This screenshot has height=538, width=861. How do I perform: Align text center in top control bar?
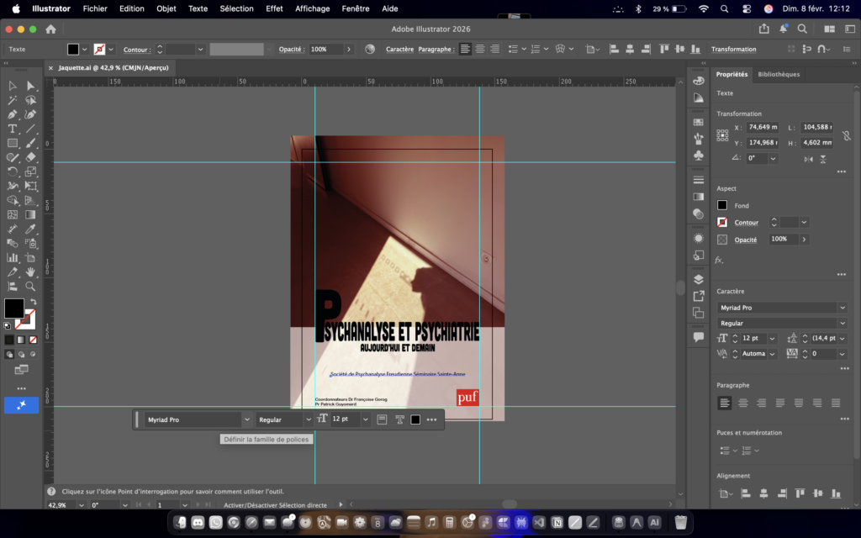point(480,49)
